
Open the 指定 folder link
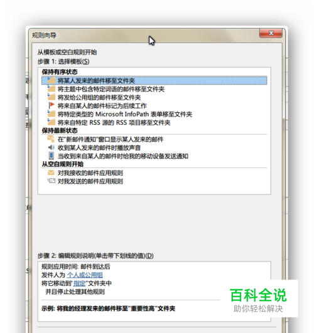[79, 283]
